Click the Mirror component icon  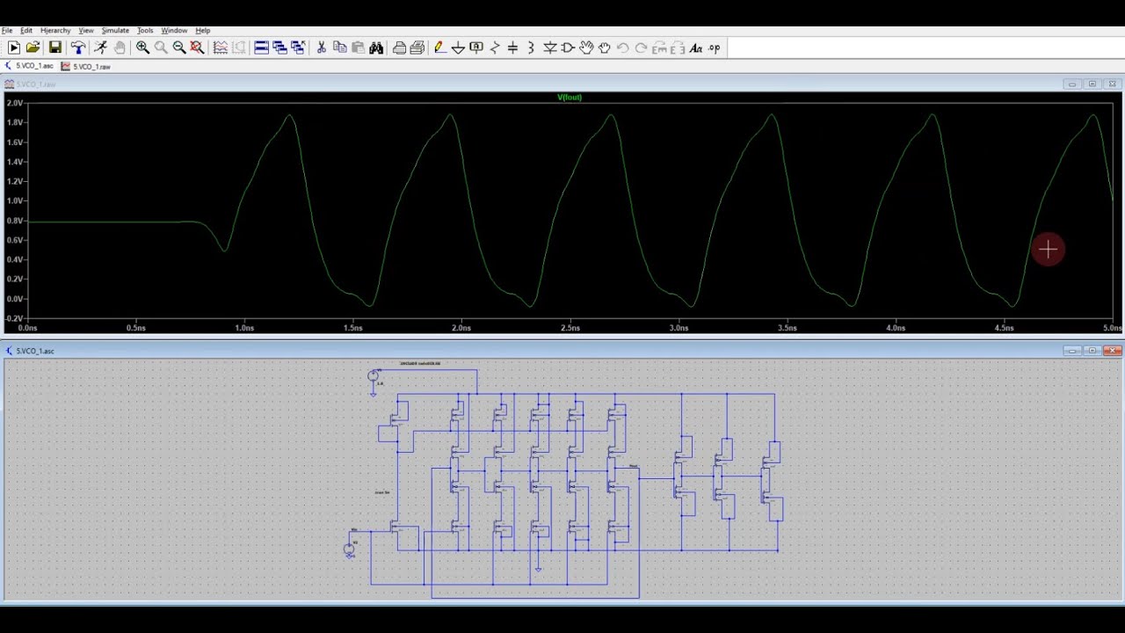point(678,47)
